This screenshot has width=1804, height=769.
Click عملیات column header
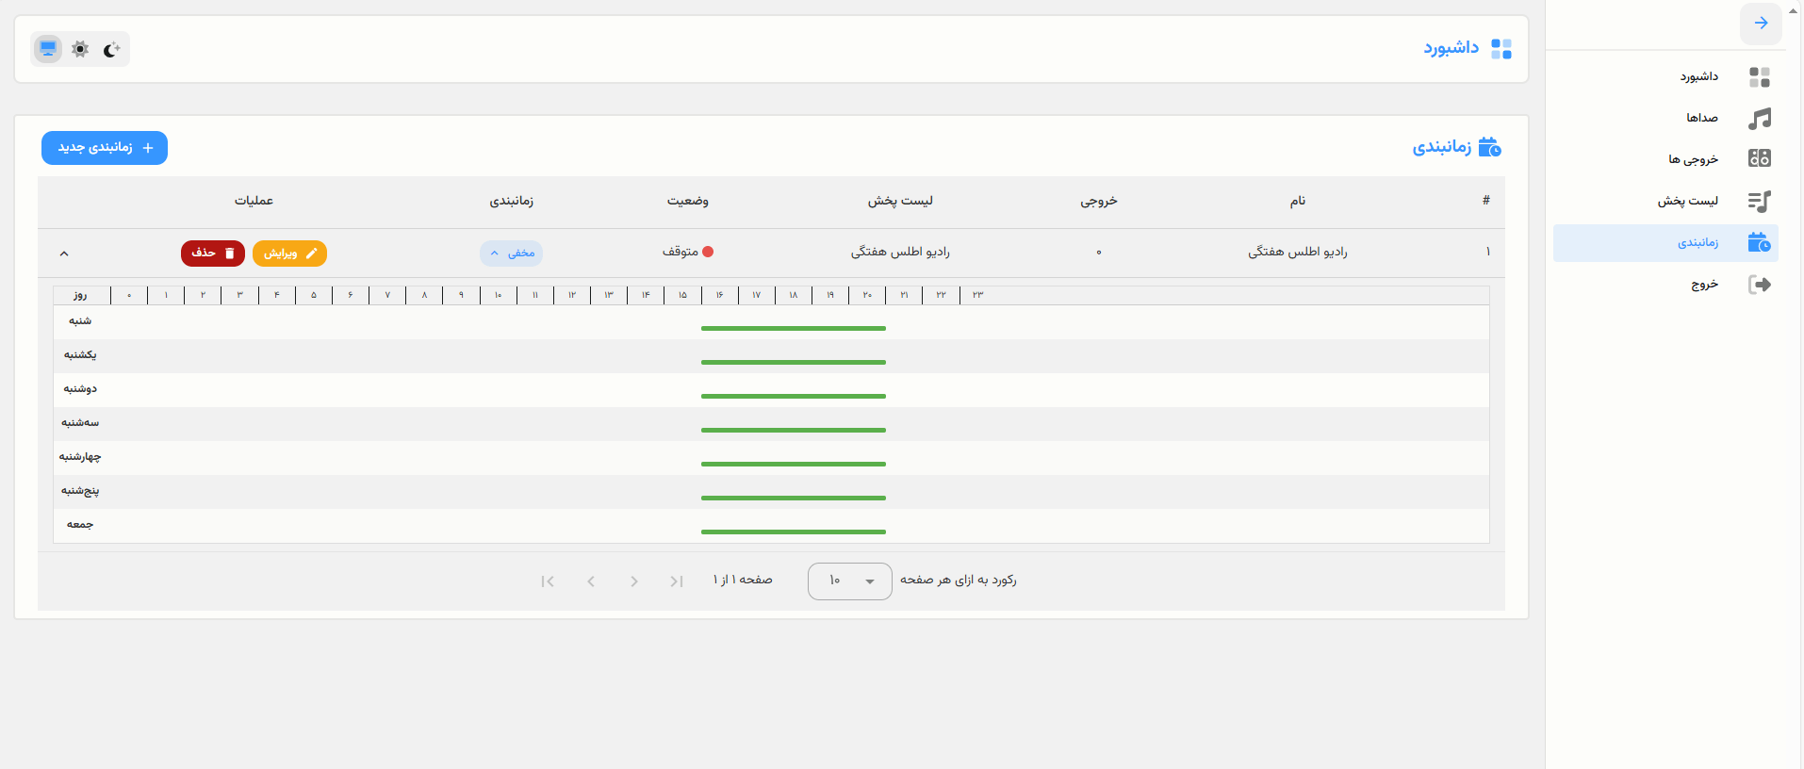(x=254, y=201)
